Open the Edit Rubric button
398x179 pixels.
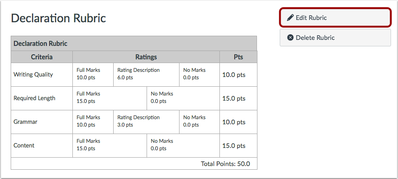[x=335, y=18]
